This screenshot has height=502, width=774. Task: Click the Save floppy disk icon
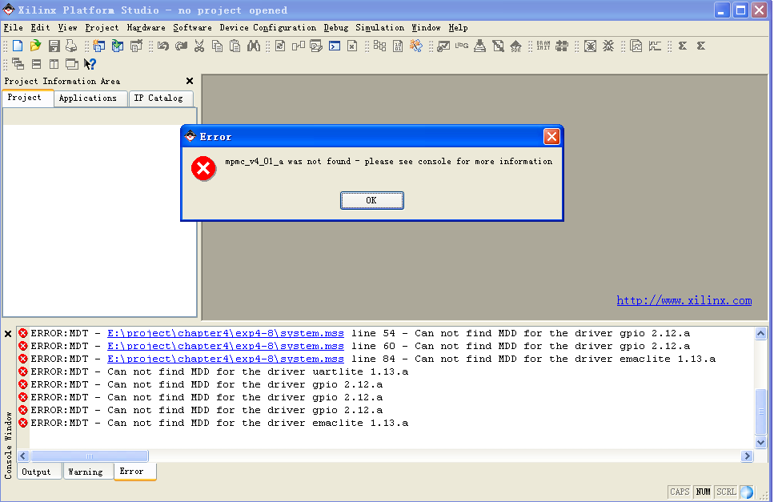pyautogui.click(x=54, y=46)
